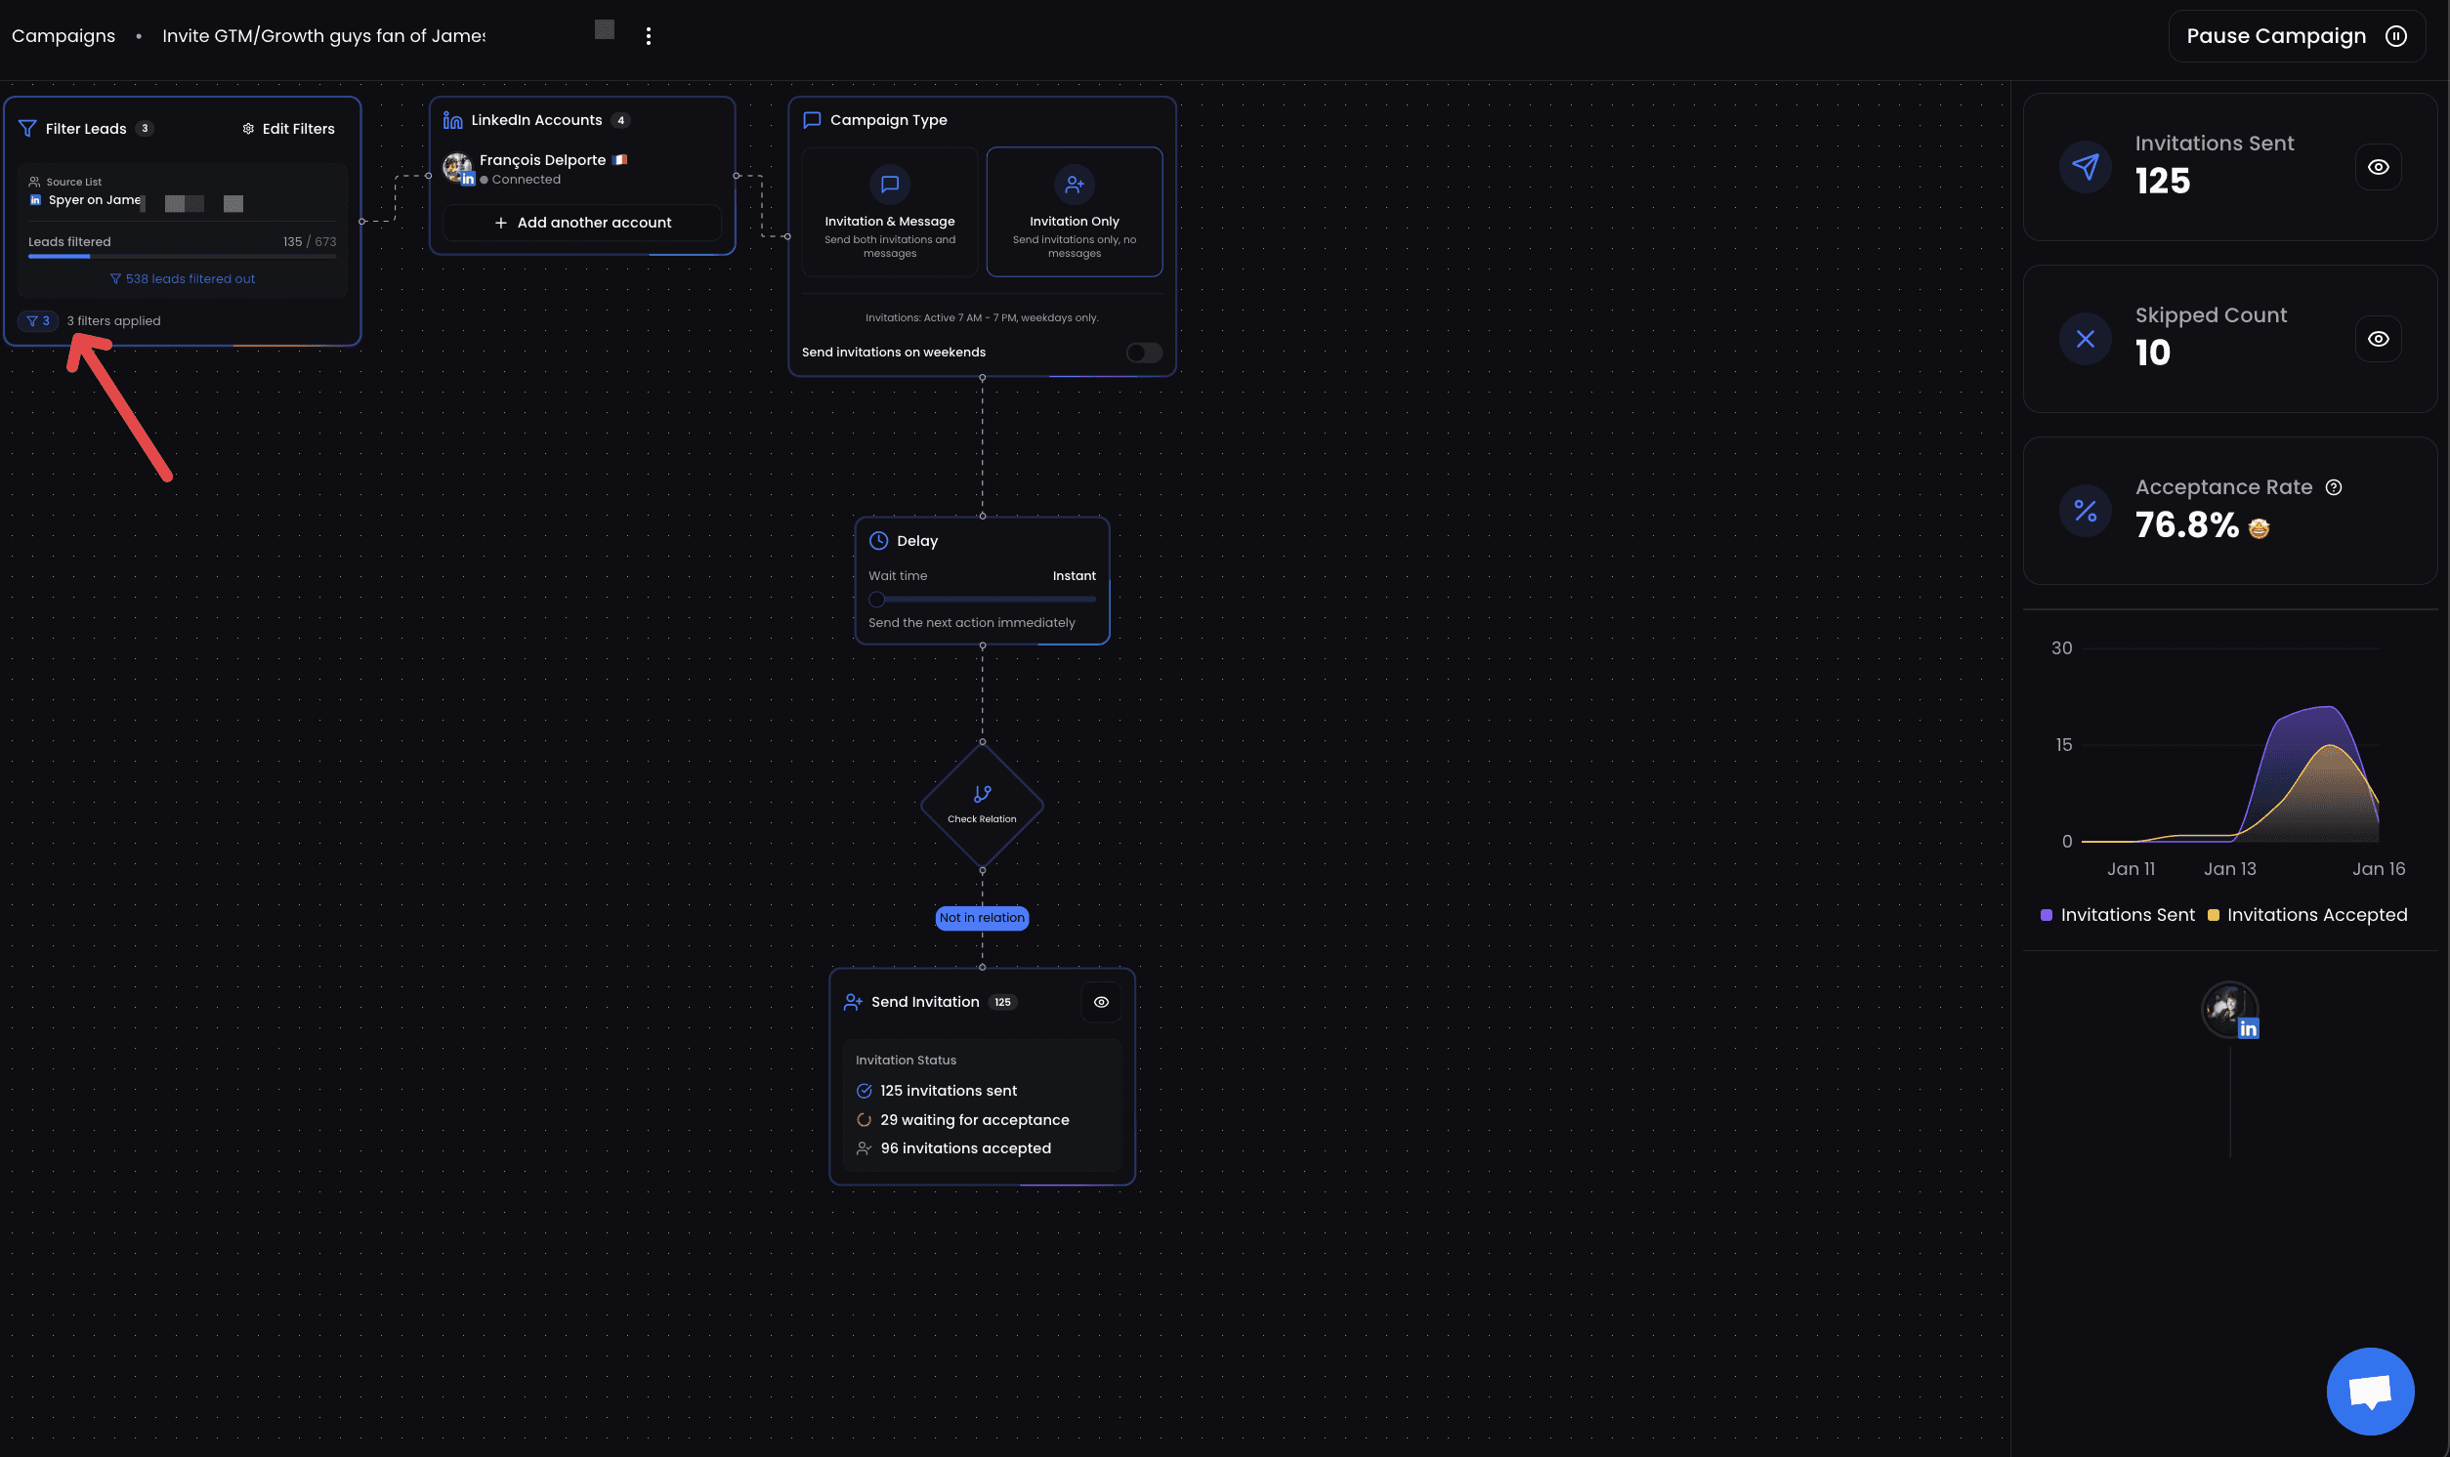
Task: Open the three-dot campaign options menu
Action: (648, 35)
